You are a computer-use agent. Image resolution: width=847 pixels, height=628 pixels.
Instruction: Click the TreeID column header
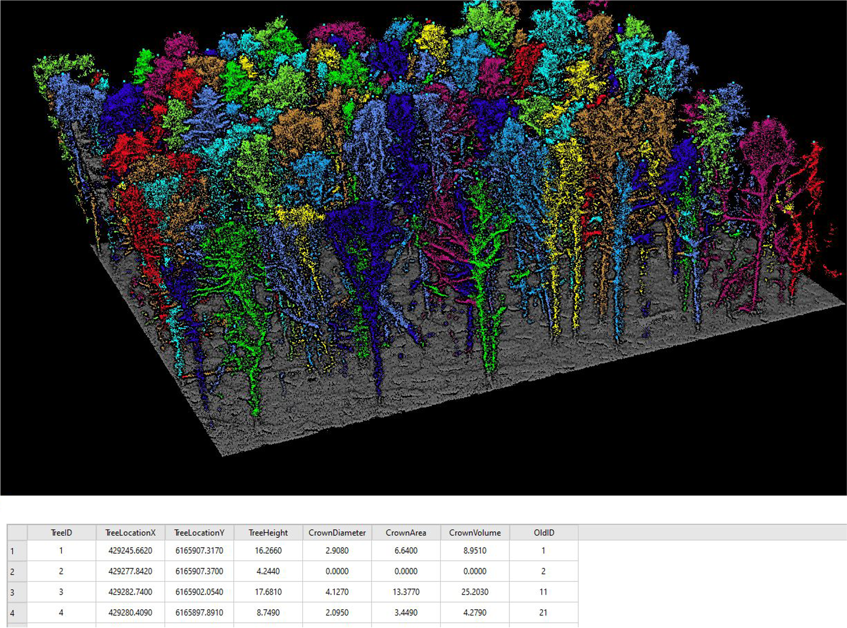click(x=61, y=532)
